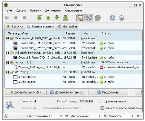Viewport: 145px width, 121px height.
Task: Move selection to top of list
Action: coord(39,18)
